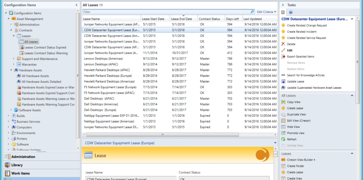Sort by Lease Name column header
Viewport: 363px width, 180px height.
[111, 19]
